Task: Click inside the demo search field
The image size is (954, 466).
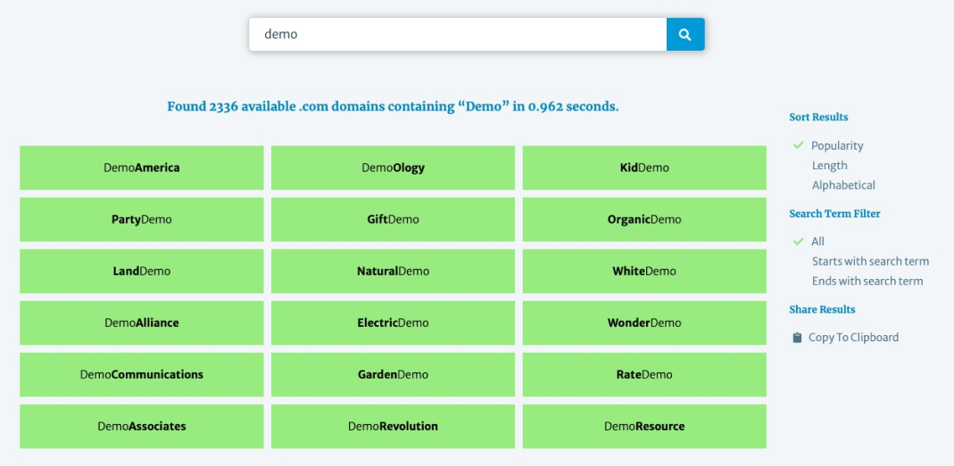Action: [x=457, y=35]
